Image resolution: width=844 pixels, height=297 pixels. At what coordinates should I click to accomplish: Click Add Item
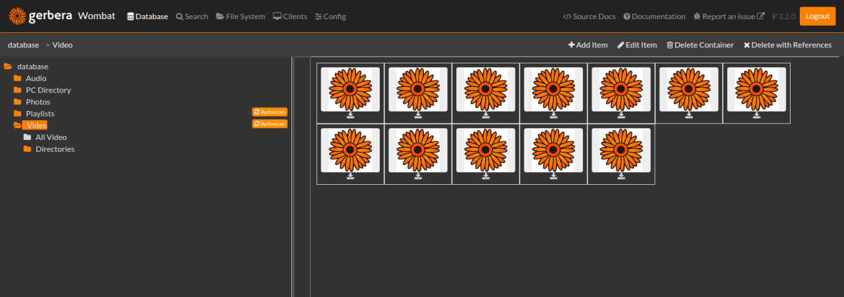click(x=588, y=45)
